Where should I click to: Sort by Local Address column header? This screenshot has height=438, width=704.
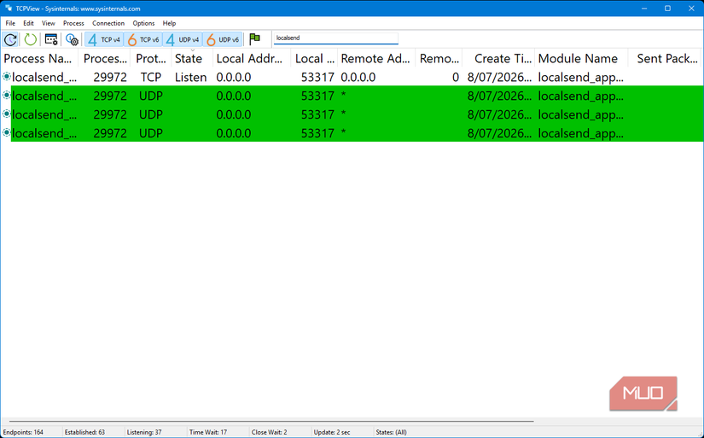pyautogui.click(x=252, y=58)
